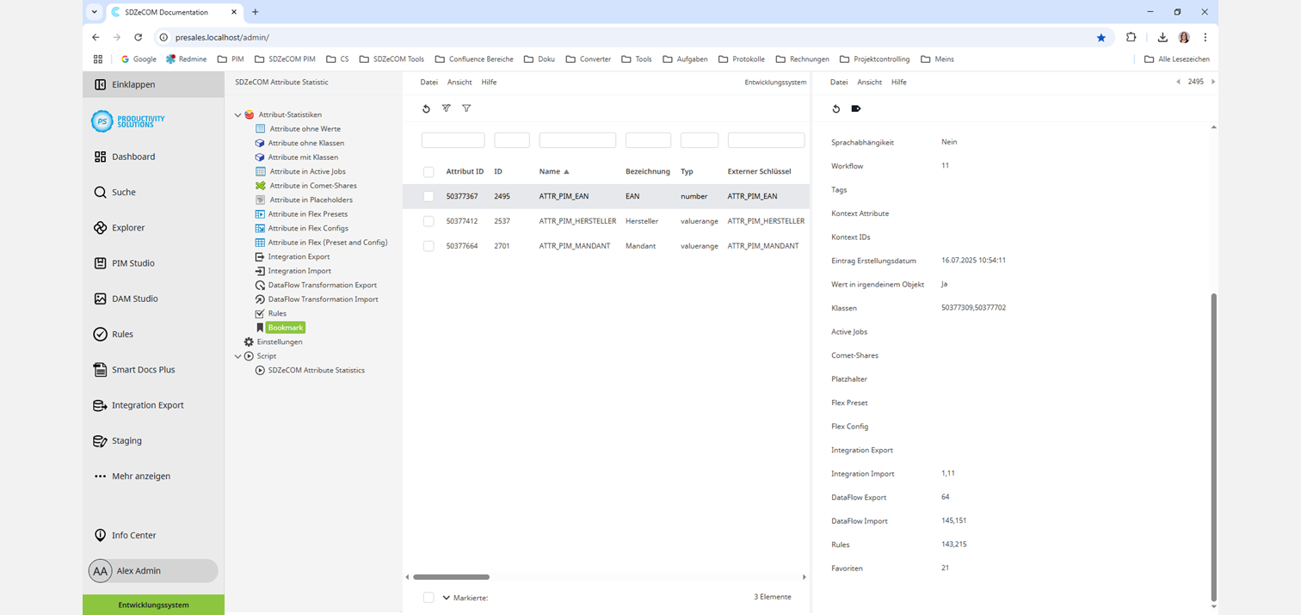Toggle the select-all checkbox in table header
The width and height of the screenshot is (1301, 615).
[429, 172]
